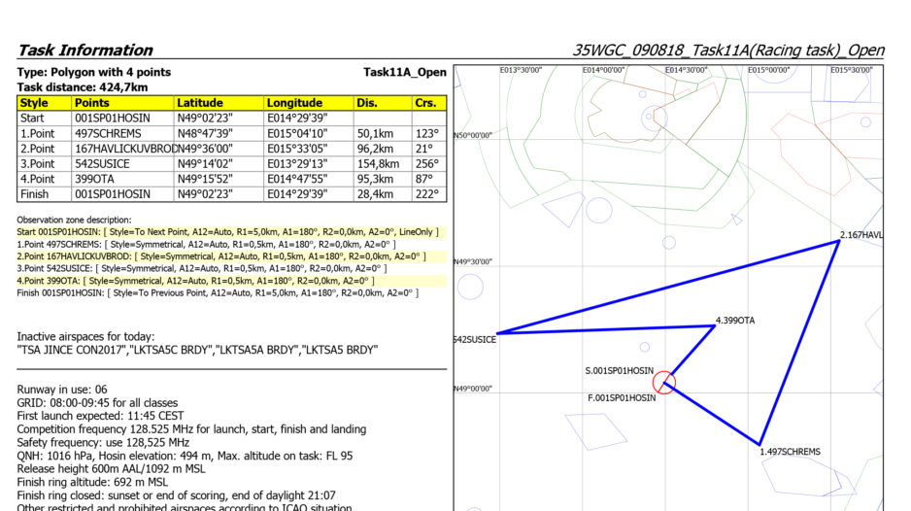The height and width of the screenshot is (511, 911).
Task: Click the N50°00'00" latitude label on the map
Action: coord(473,135)
